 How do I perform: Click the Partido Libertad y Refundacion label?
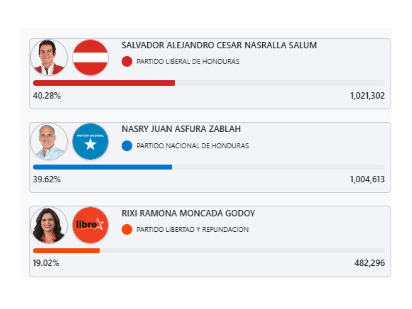(193, 230)
